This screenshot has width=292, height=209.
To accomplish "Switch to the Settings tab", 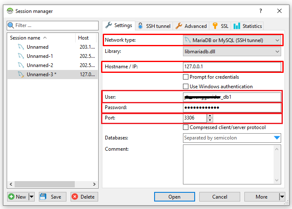I will [119, 25].
